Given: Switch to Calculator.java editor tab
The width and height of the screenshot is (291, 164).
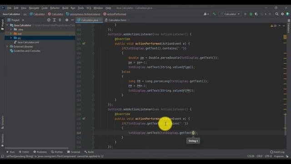Looking at the screenshot, I should coord(89,20).
